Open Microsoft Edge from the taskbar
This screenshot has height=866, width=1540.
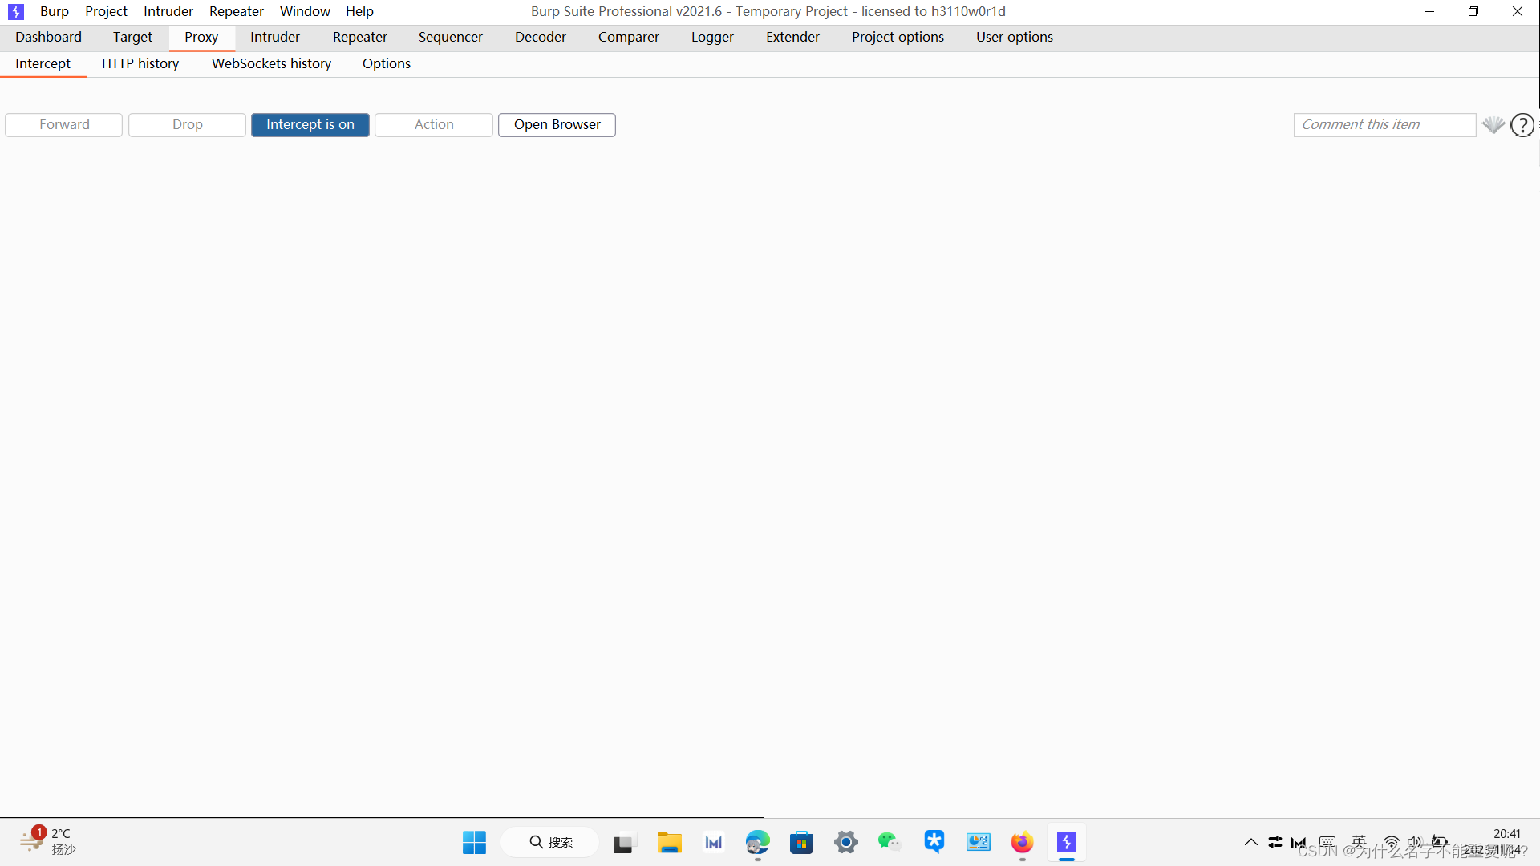point(757,843)
